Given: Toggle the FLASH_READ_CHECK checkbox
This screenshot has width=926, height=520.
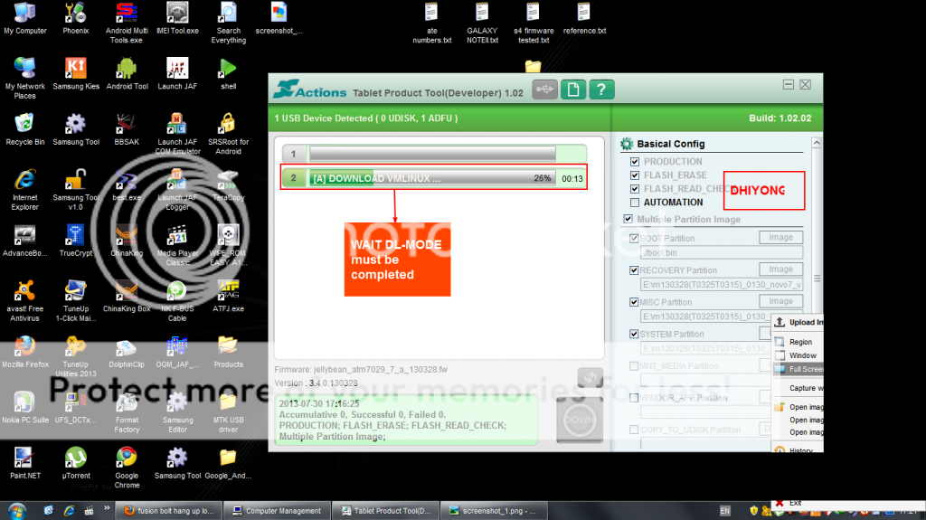Looking at the screenshot, I should [635, 188].
